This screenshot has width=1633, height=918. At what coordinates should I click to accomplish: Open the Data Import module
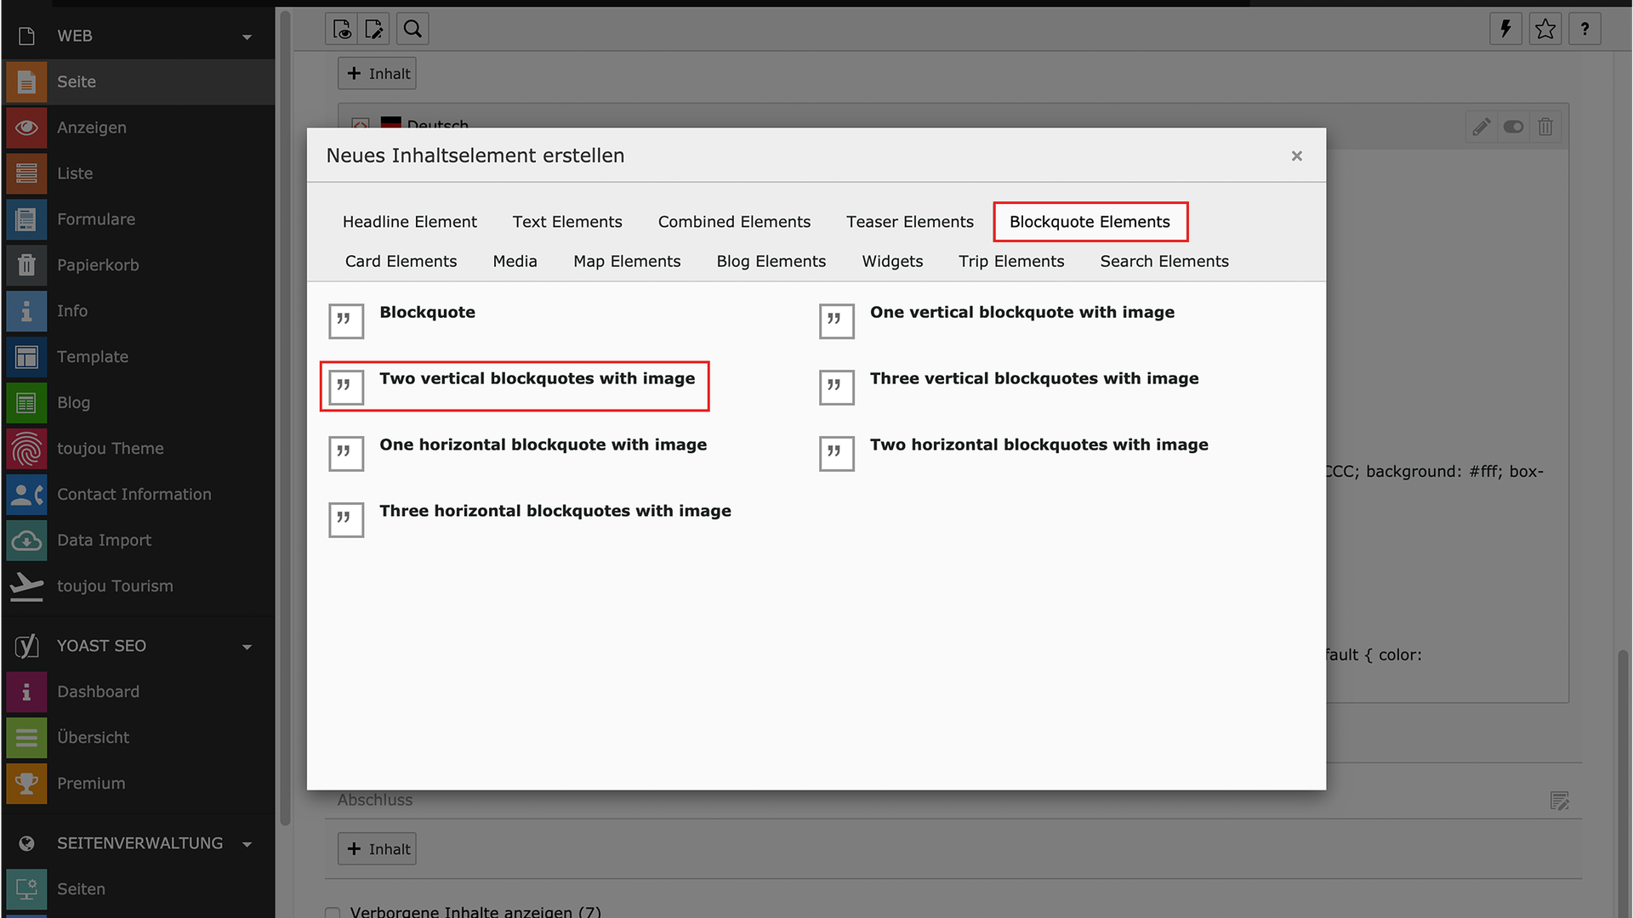coord(104,540)
